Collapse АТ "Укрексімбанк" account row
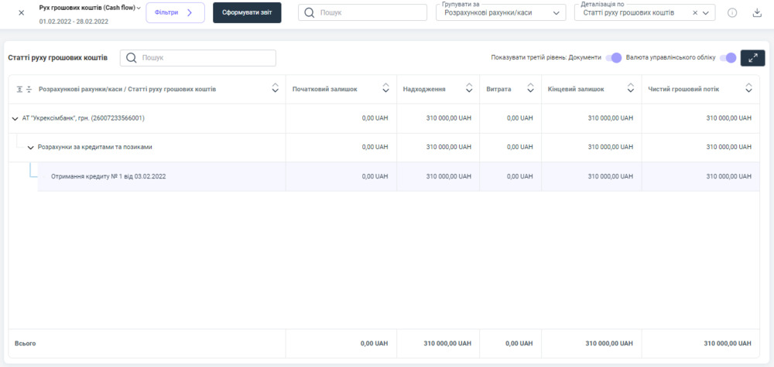The height and width of the screenshot is (367, 774). tap(15, 118)
